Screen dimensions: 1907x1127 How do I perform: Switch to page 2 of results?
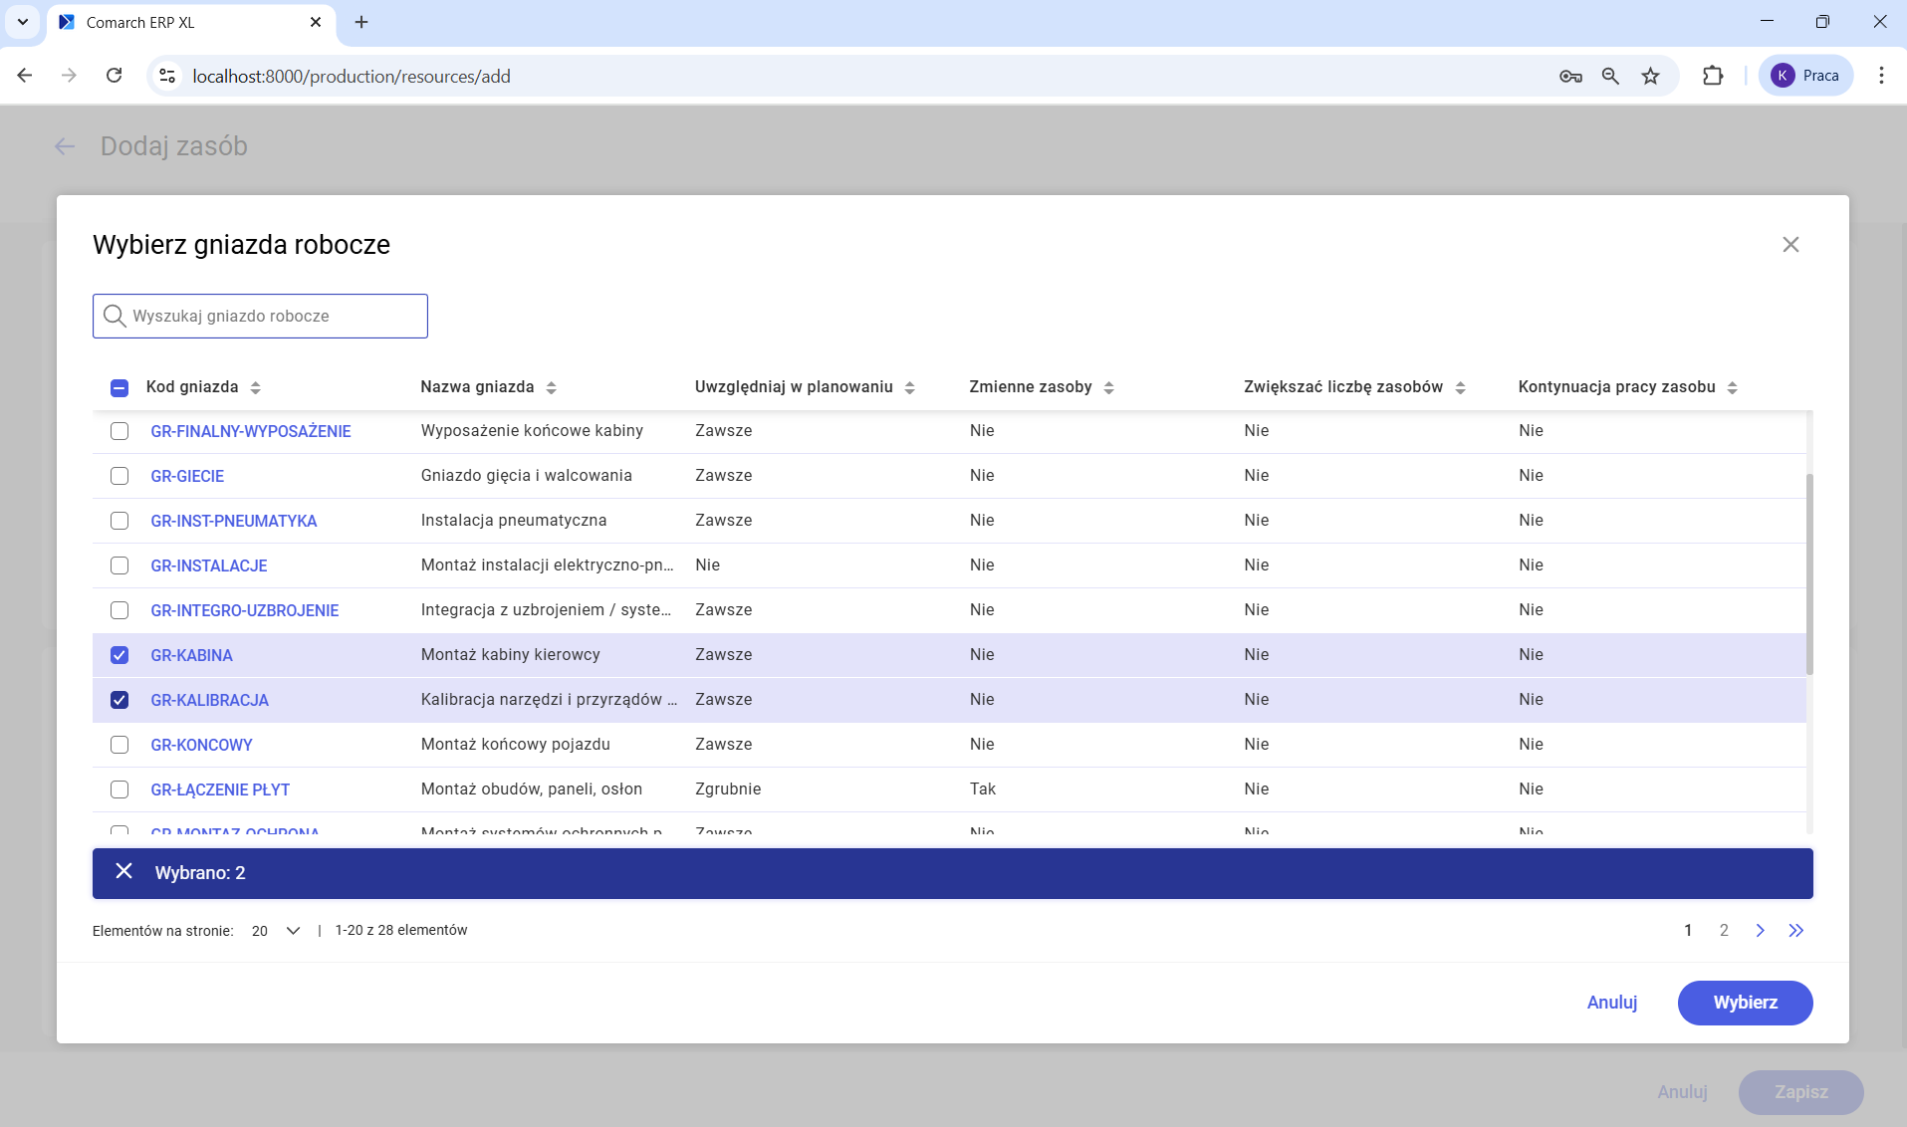click(1724, 930)
